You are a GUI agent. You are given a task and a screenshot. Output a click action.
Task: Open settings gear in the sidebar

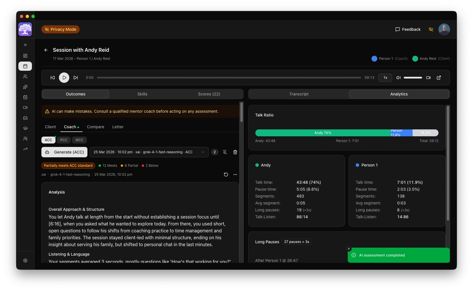tap(25, 261)
